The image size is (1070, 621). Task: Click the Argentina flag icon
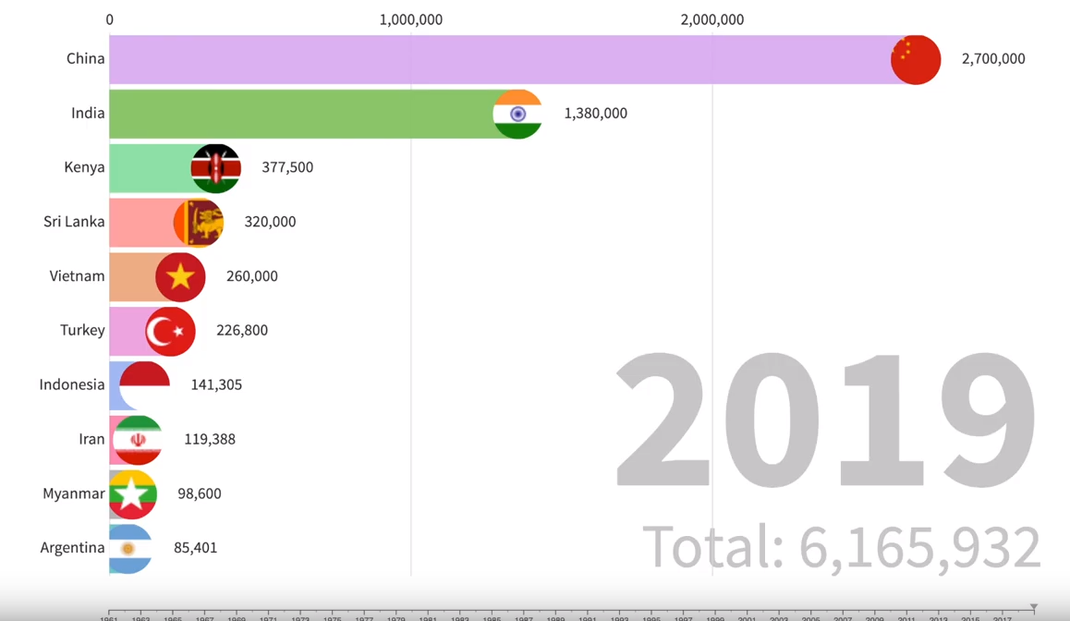pos(129,549)
